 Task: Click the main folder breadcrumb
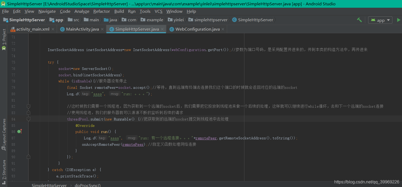point(91,20)
